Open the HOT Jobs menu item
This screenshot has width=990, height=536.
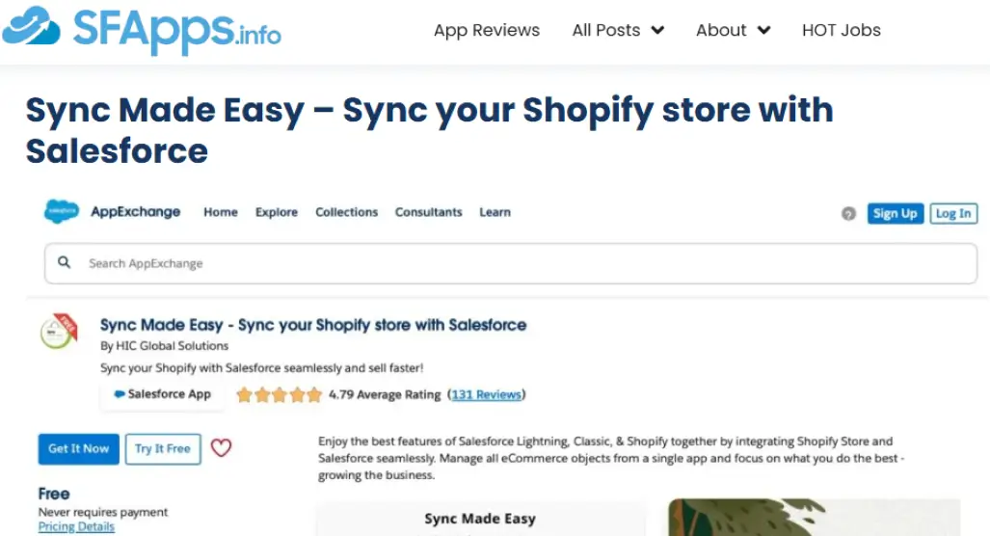(x=842, y=30)
